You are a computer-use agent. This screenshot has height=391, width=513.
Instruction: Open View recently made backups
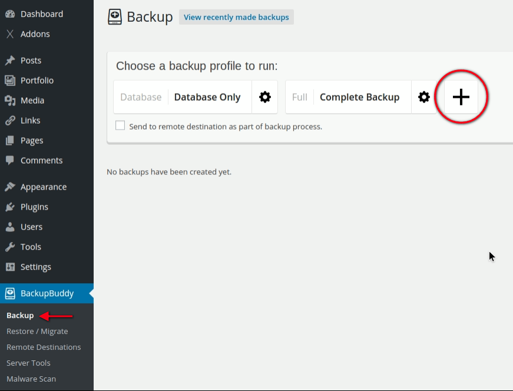pyautogui.click(x=236, y=17)
